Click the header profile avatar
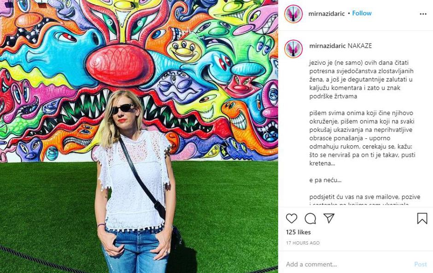 click(293, 14)
